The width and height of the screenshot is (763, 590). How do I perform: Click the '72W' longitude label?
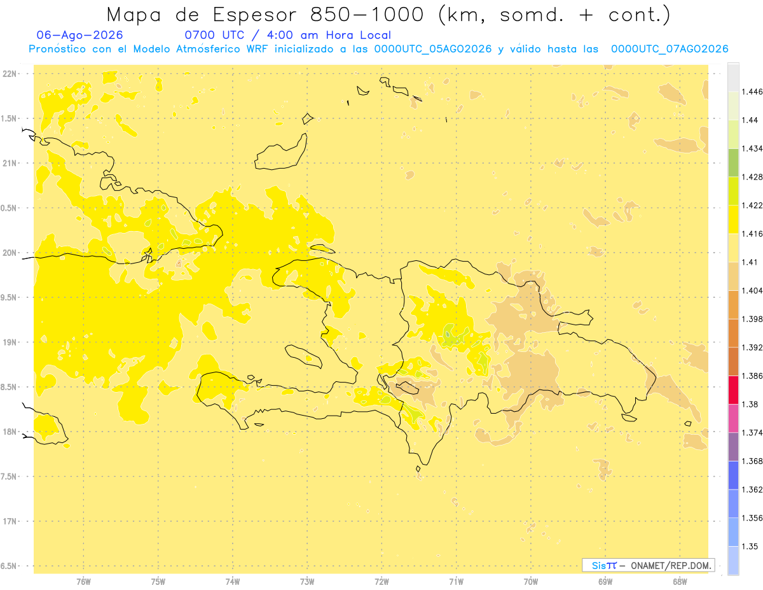382,581
